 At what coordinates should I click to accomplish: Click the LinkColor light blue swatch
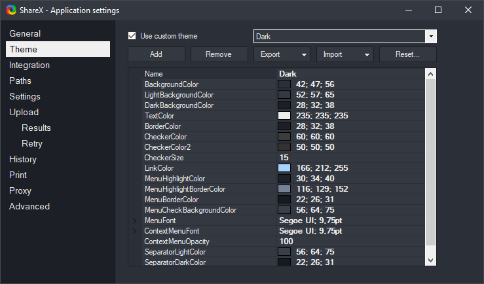pyautogui.click(x=284, y=168)
